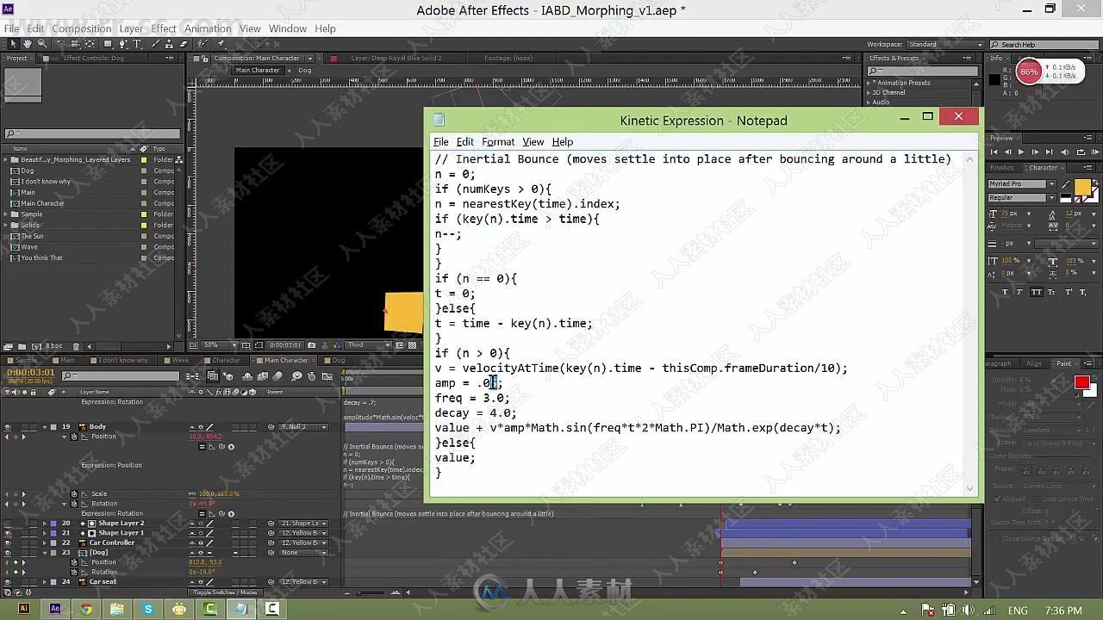Enable Superscript in Character panel
The image size is (1103, 620).
point(1069,292)
